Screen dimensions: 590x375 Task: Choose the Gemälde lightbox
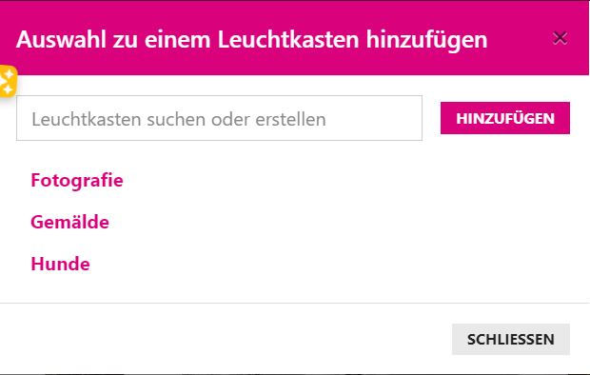click(x=70, y=222)
